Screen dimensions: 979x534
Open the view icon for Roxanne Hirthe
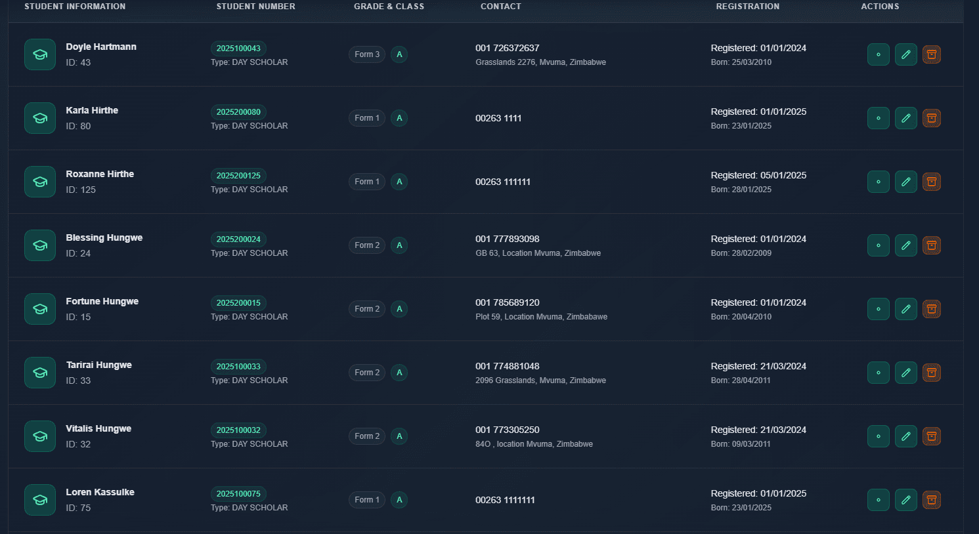878,182
